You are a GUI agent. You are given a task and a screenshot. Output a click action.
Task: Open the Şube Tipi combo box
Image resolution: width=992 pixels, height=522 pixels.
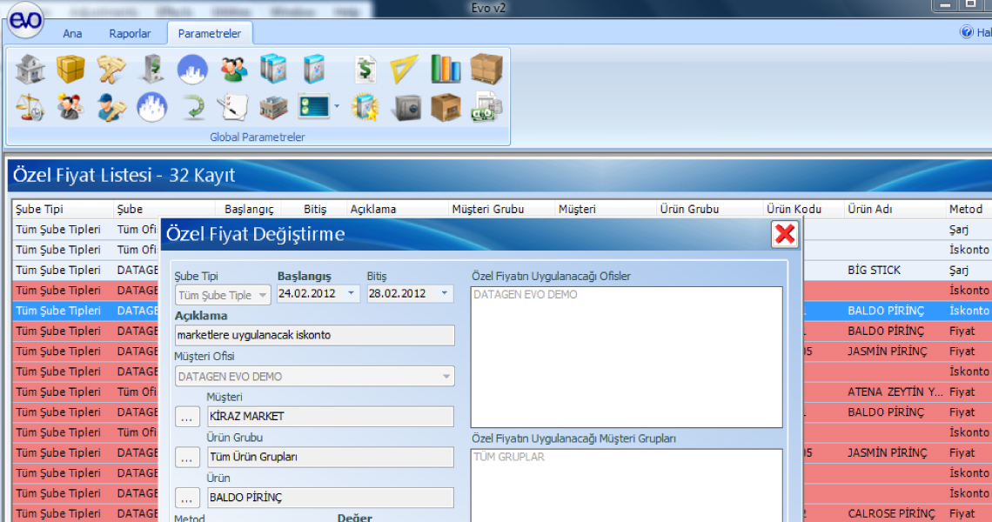[x=223, y=295]
